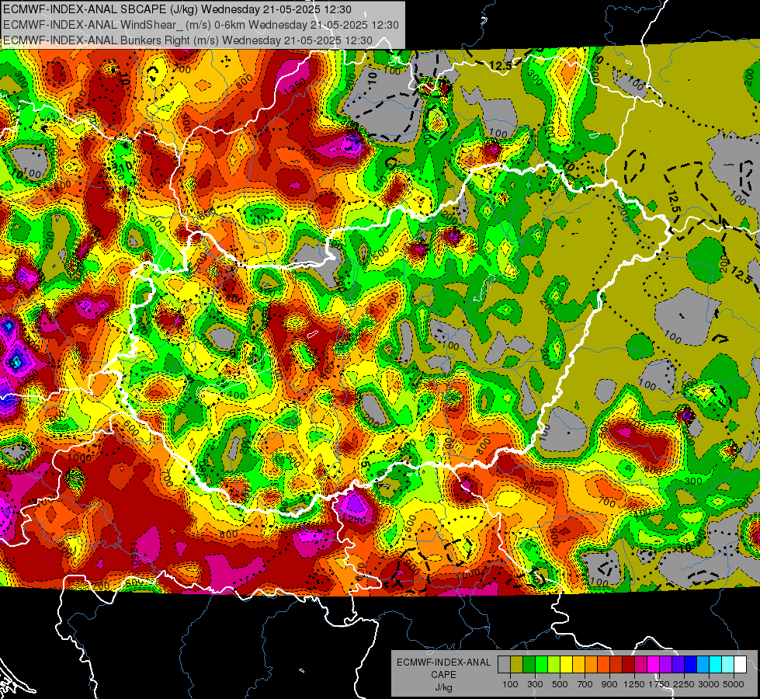The height and width of the screenshot is (699, 760).
Task: Click the legend value 100
Action: coord(510,684)
